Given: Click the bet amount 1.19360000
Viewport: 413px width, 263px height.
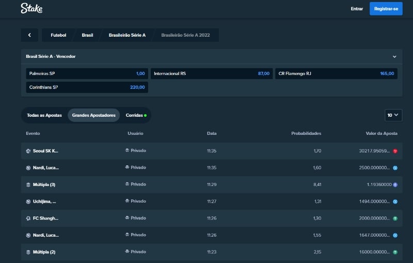Looking at the screenshot, I should pos(379,185).
